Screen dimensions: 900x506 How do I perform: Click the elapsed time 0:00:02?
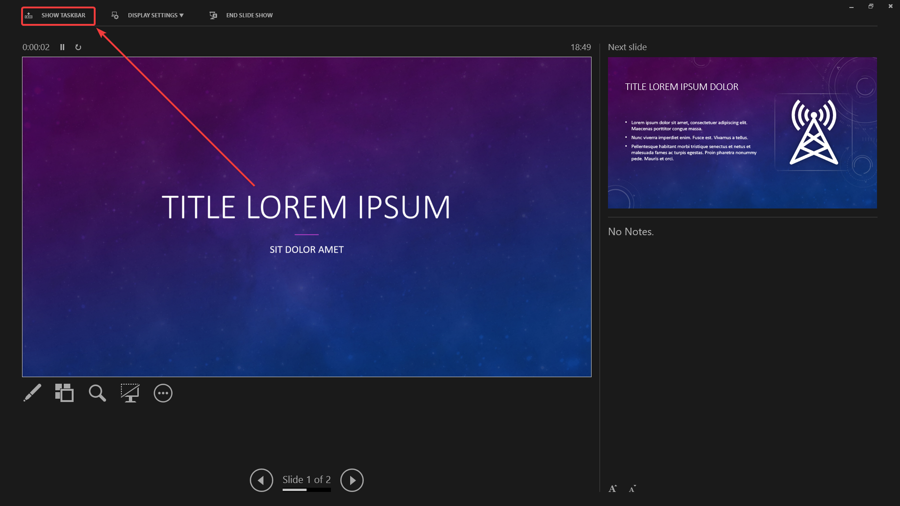click(x=36, y=47)
